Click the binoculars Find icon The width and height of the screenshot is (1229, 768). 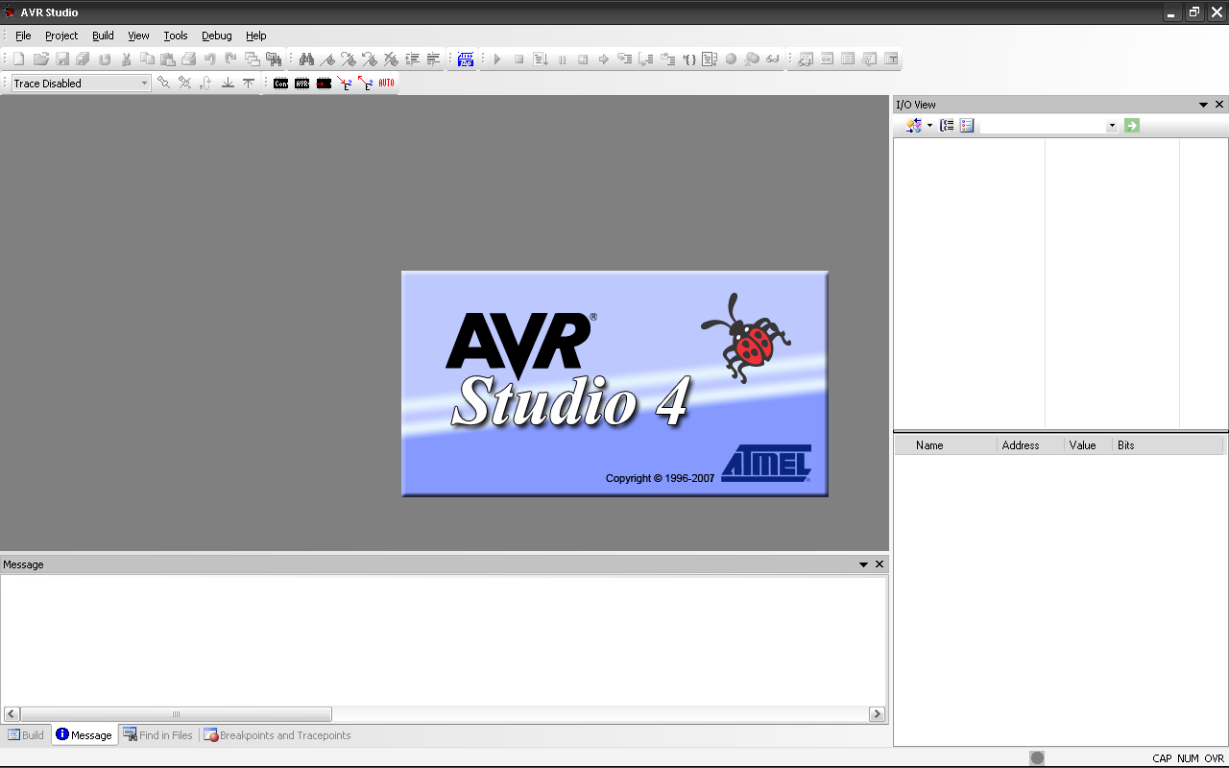pyautogui.click(x=306, y=60)
